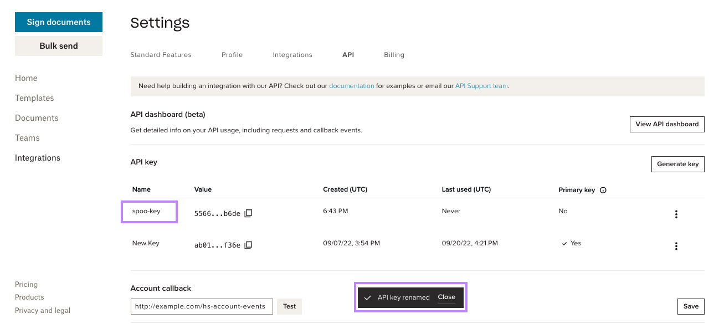This screenshot has height=324, width=719.
Task: Switch to the Billing tab
Action: [x=394, y=54]
